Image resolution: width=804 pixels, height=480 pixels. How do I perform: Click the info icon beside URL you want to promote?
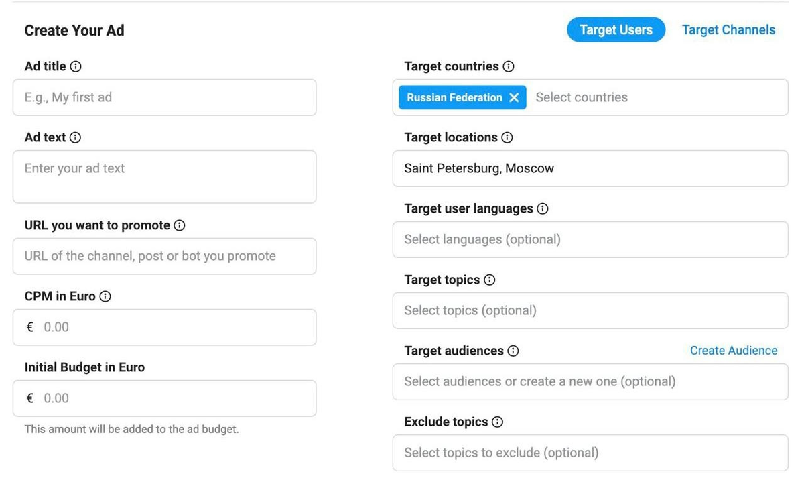(179, 225)
